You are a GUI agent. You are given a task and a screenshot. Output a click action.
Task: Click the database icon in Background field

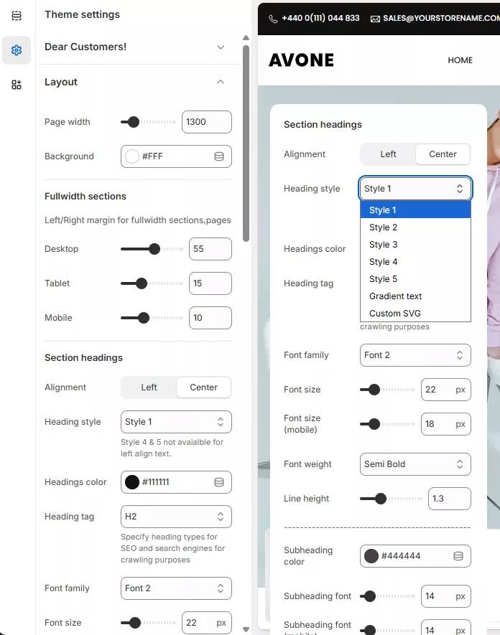[219, 156]
